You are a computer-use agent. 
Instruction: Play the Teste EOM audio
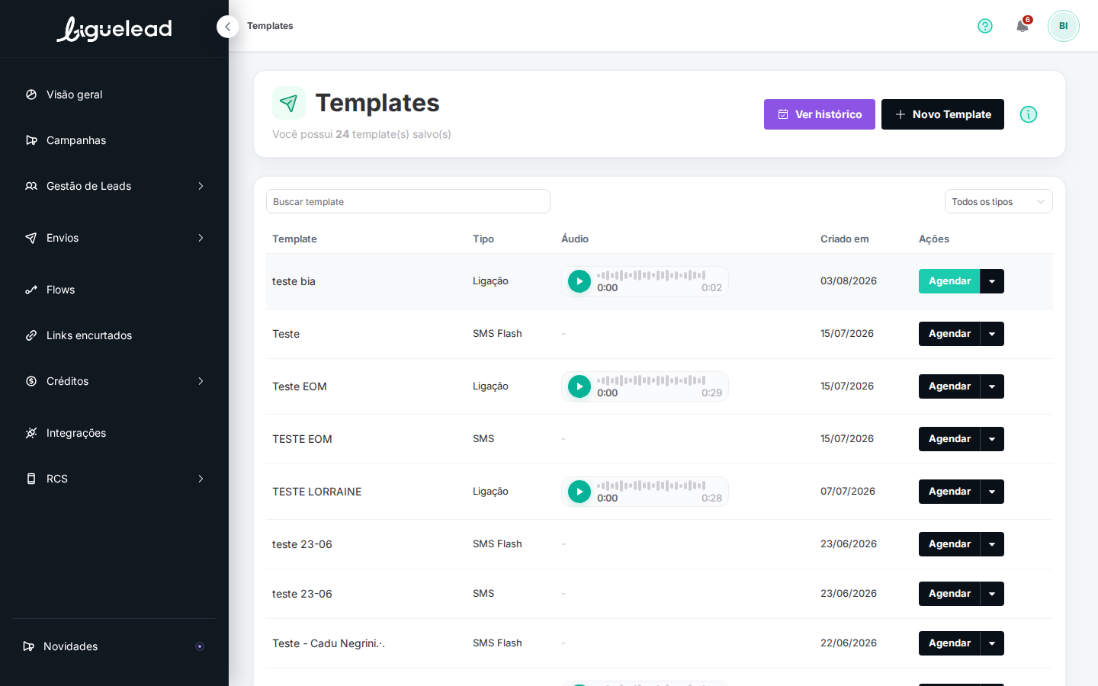click(x=579, y=386)
